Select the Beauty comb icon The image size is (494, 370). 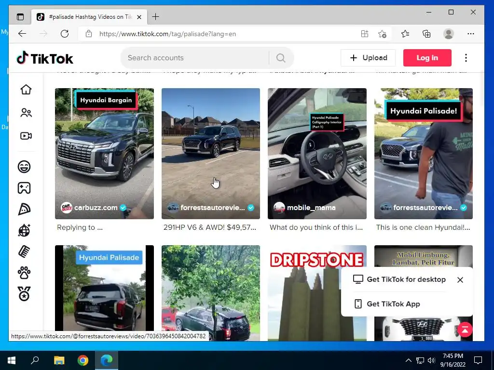point(24,251)
